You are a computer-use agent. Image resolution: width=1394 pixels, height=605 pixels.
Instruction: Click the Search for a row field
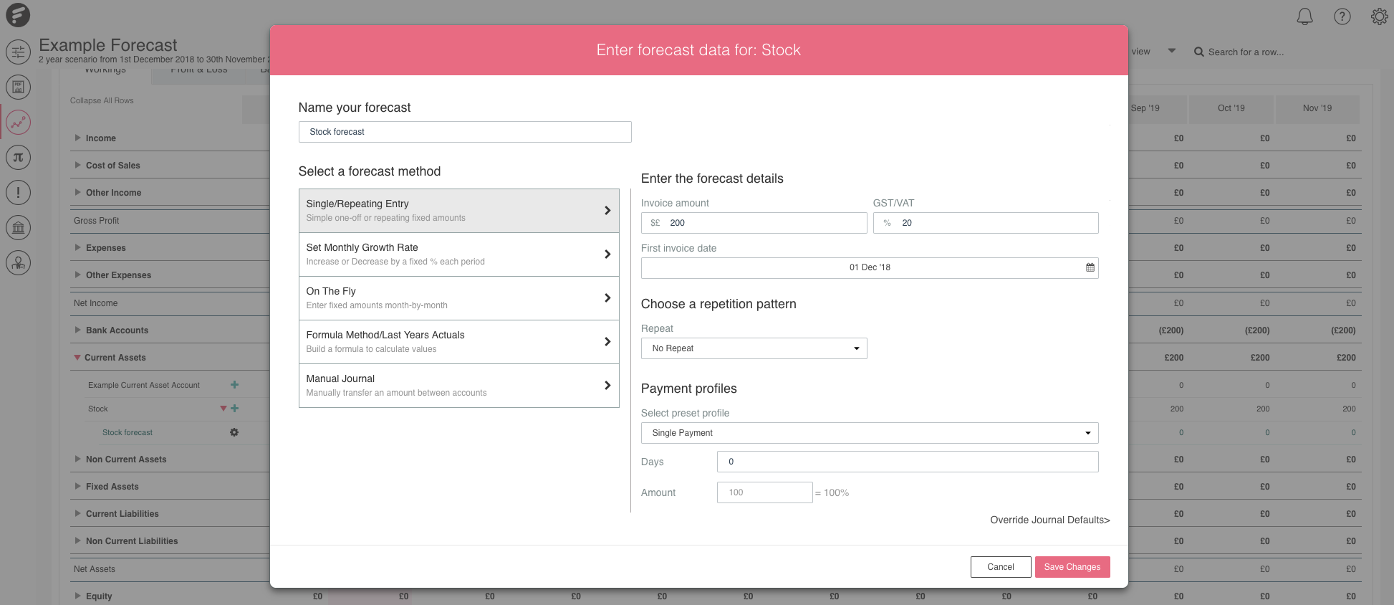1246,52
